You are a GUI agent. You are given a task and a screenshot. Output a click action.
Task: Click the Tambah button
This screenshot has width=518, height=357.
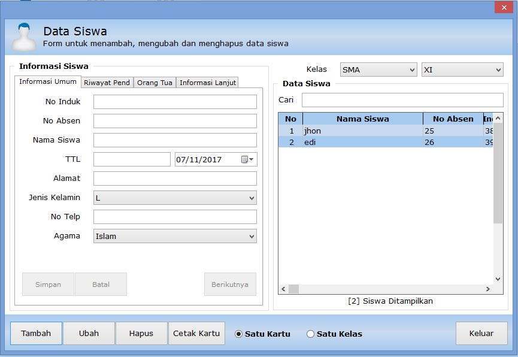pyautogui.click(x=36, y=333)
